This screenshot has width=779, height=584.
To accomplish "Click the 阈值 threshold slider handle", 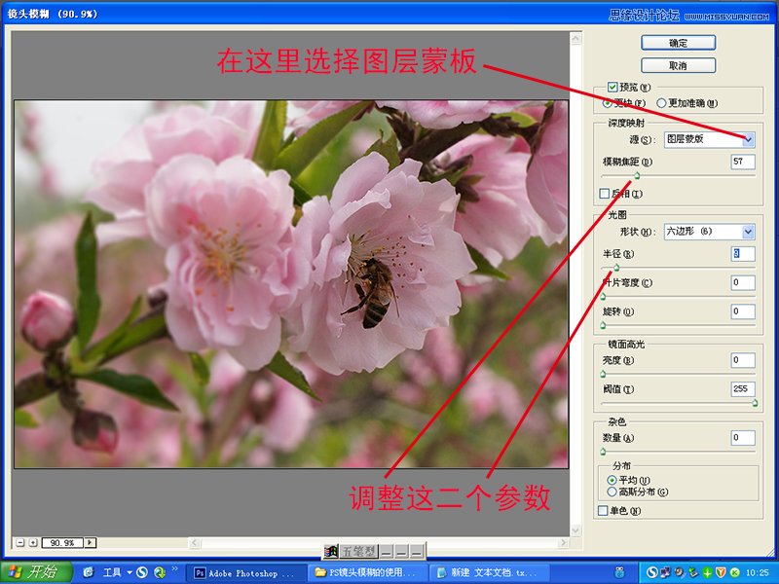I will pyautogui.click(x=755, y=403).
